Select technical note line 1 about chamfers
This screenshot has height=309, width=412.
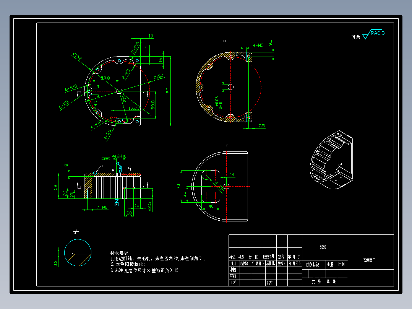157,259
